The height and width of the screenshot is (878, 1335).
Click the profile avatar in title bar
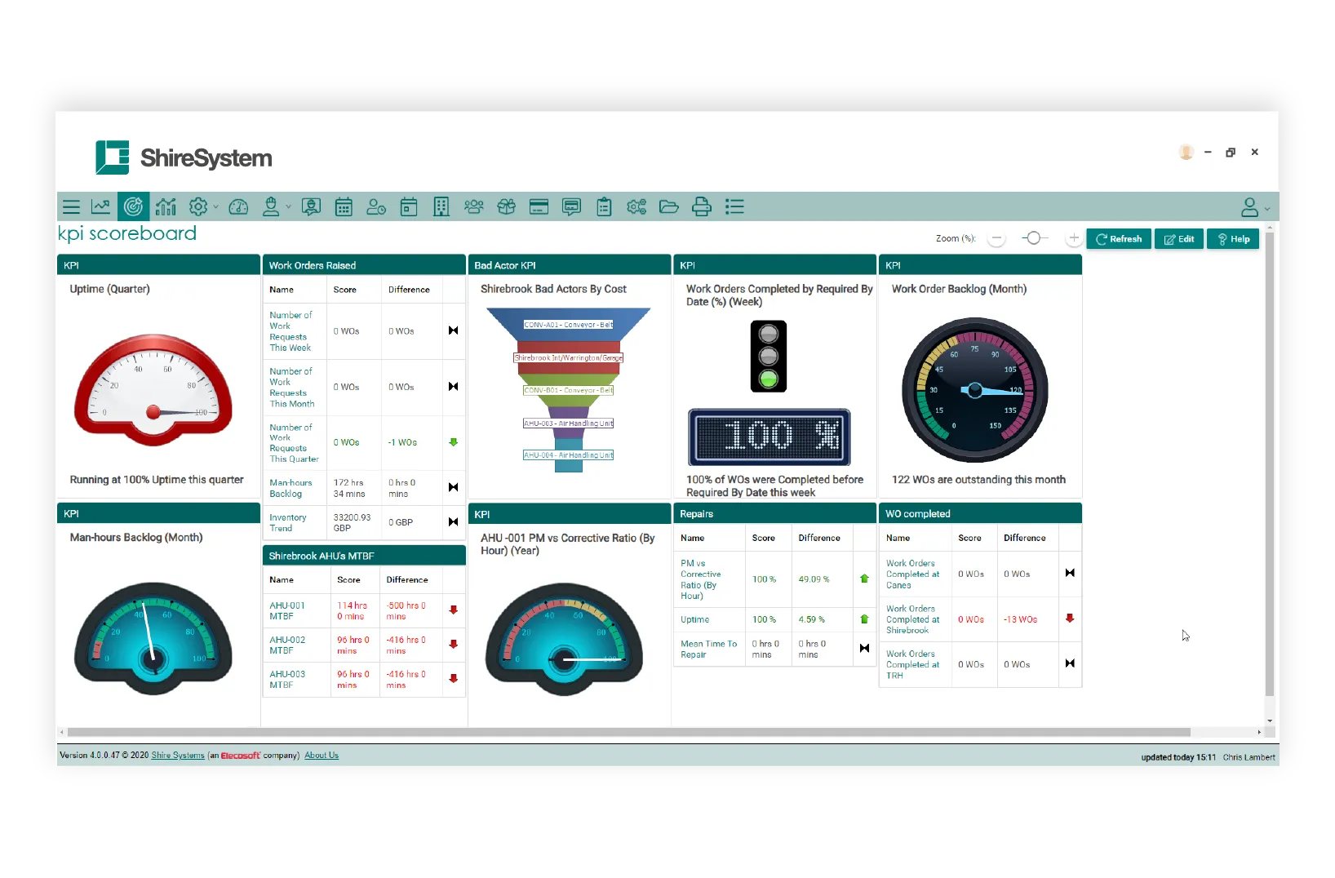pyautogui.click(x=1186, y=152)
